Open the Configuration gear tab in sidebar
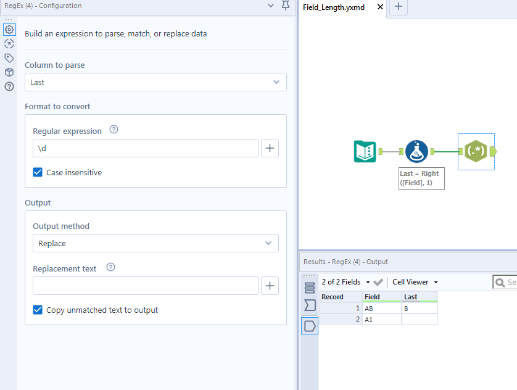The image size is (517, 390). [9, 30]
